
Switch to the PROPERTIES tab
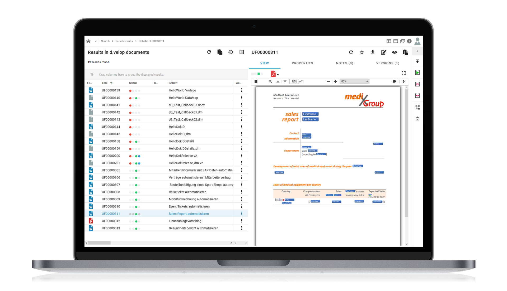tap(302, 63)
